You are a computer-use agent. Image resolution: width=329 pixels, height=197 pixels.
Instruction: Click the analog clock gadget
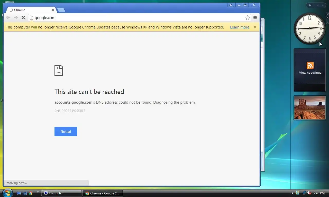pyautogui.click(x=309, y=28)
